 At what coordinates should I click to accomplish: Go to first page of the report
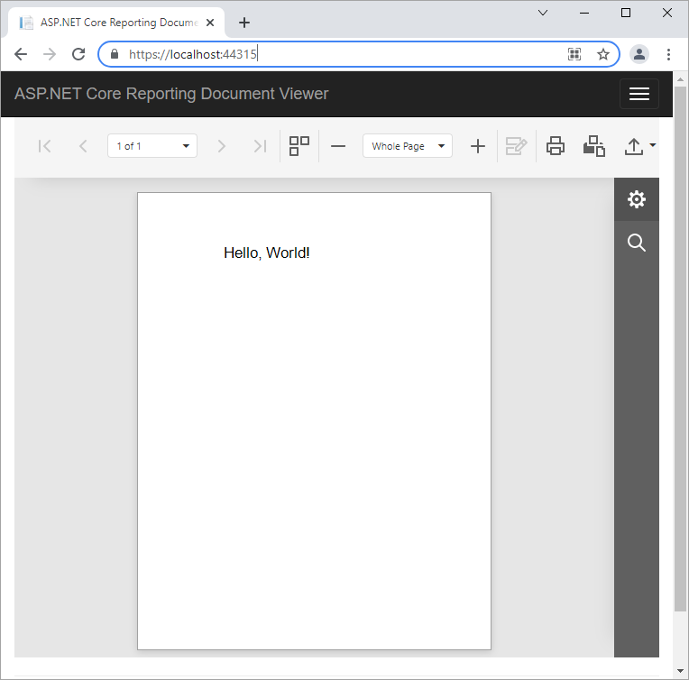pos(44,146)
